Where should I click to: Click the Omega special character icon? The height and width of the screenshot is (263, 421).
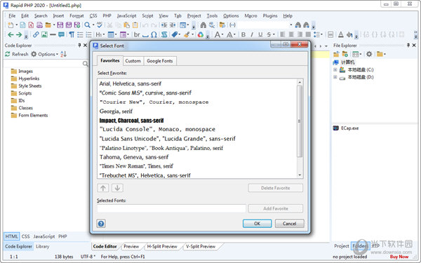pyautogui.click(x=154, y=34)
